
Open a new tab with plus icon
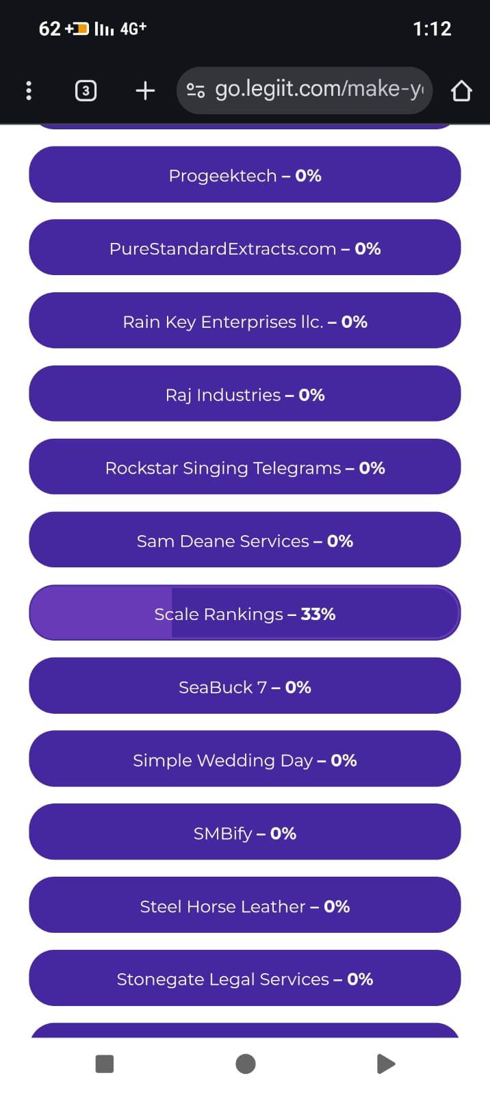145,90
